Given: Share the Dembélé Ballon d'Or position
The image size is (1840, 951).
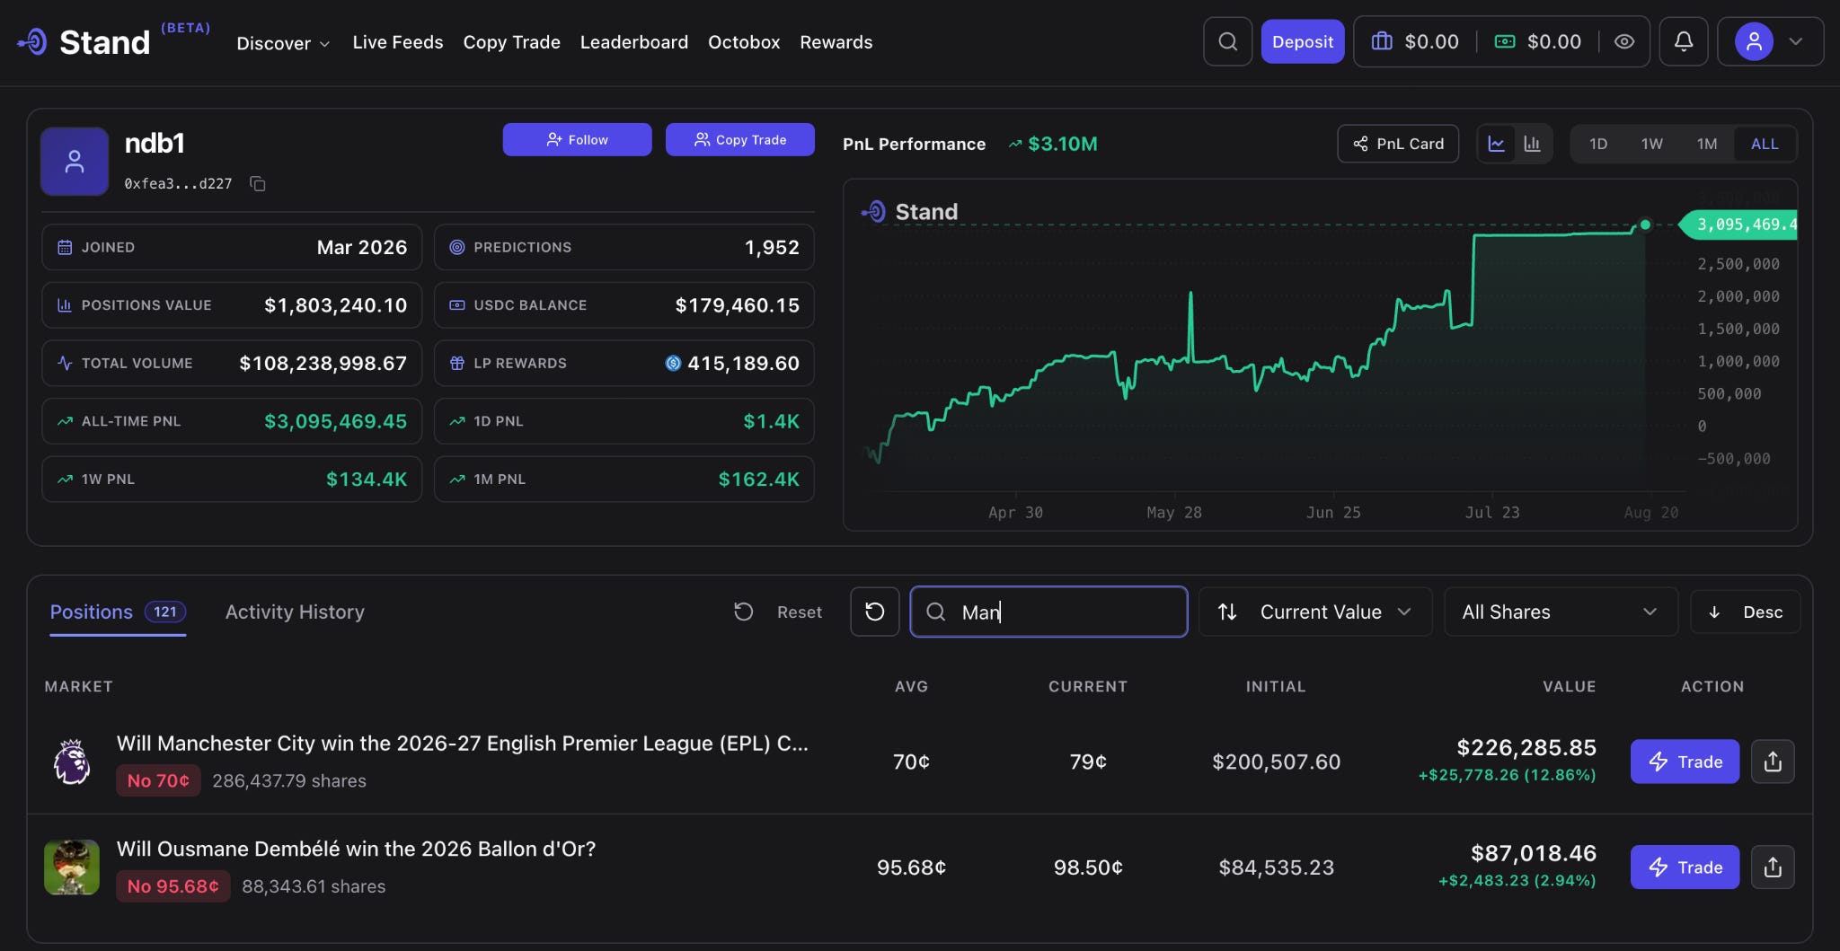Looking at the screenshot, I should (x=1773, y=867).
